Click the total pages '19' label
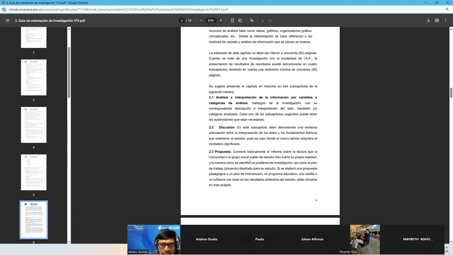453x255 pixels. pos(190,21)
